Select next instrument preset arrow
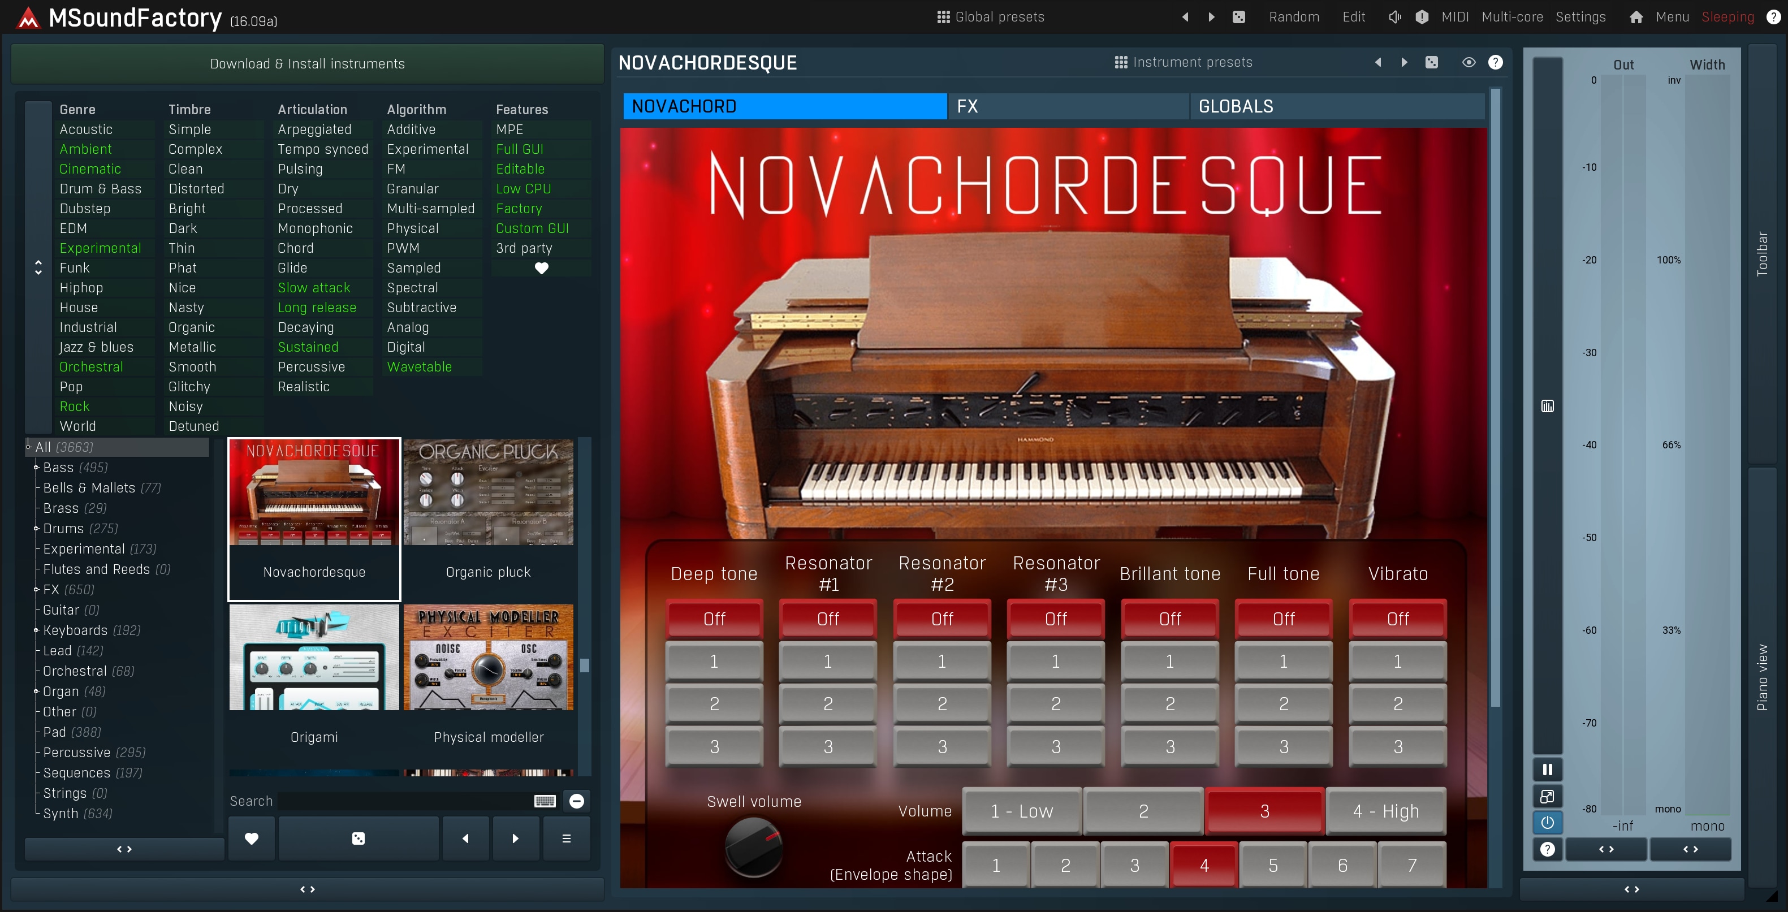 pos(1405,62)
